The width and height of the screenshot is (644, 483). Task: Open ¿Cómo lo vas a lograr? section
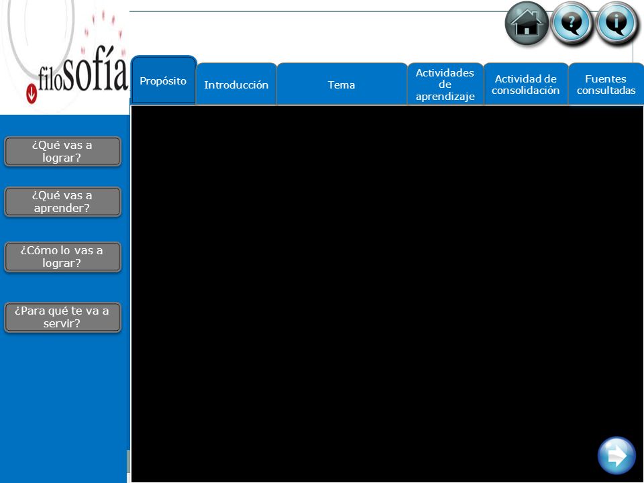pyautogui.click(x=62, y=257)
